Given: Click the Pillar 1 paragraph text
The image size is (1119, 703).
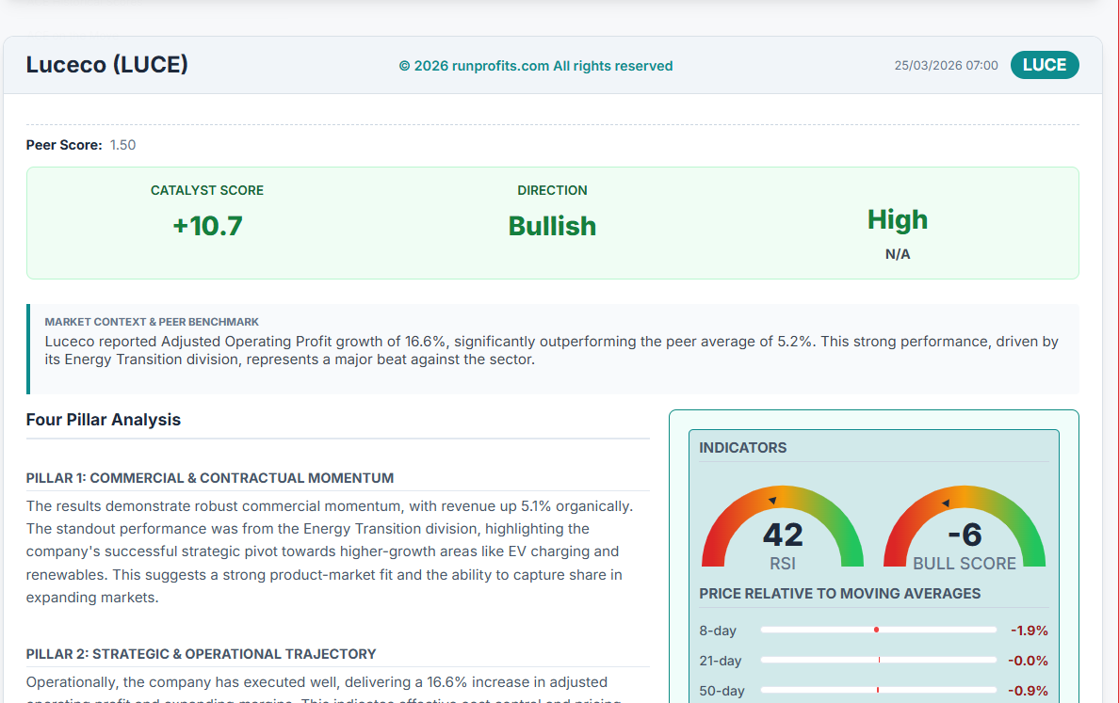Looking at the screenshot, I should tap(330, 551).
